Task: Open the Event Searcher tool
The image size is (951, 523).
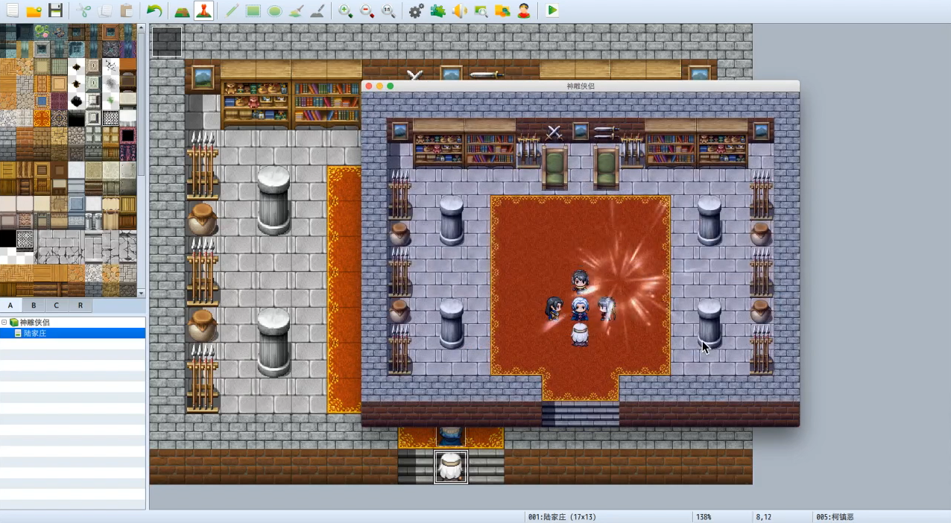Action: coord(481,10)
